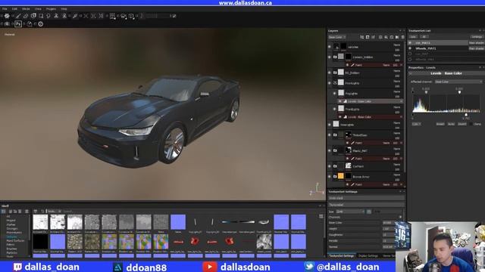Click the delete layer trash icon
Viewport: 485px width, 272px height.
coord(402,37)
